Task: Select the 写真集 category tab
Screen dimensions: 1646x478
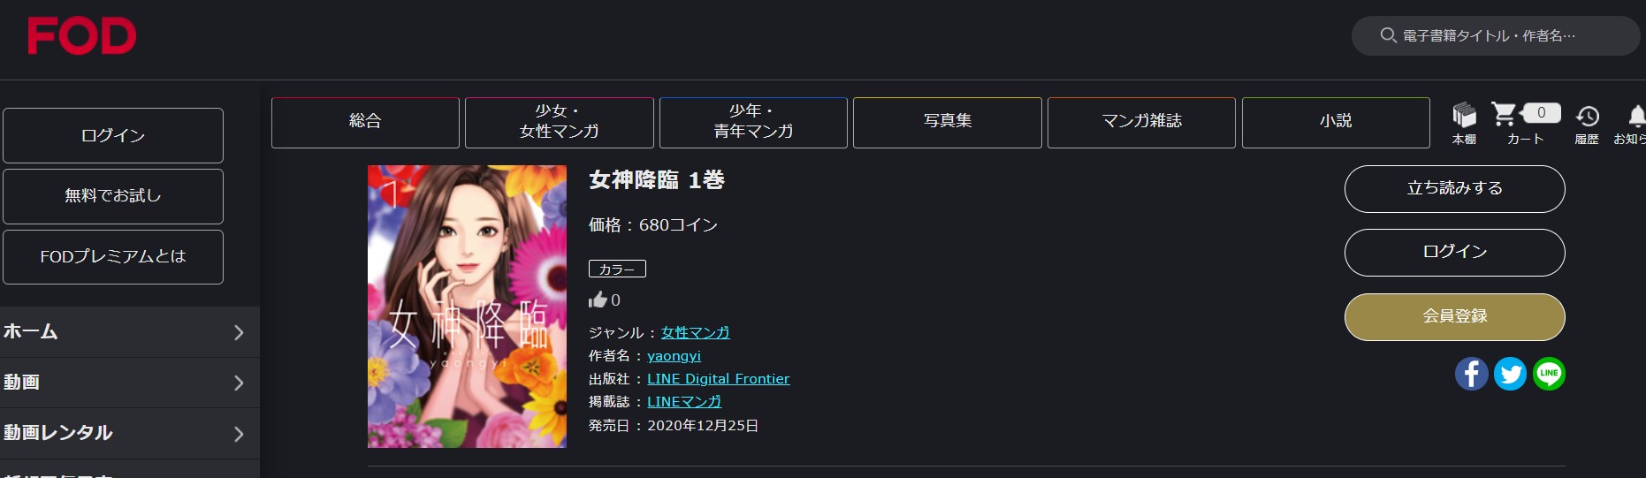Action: coord(948,122)
